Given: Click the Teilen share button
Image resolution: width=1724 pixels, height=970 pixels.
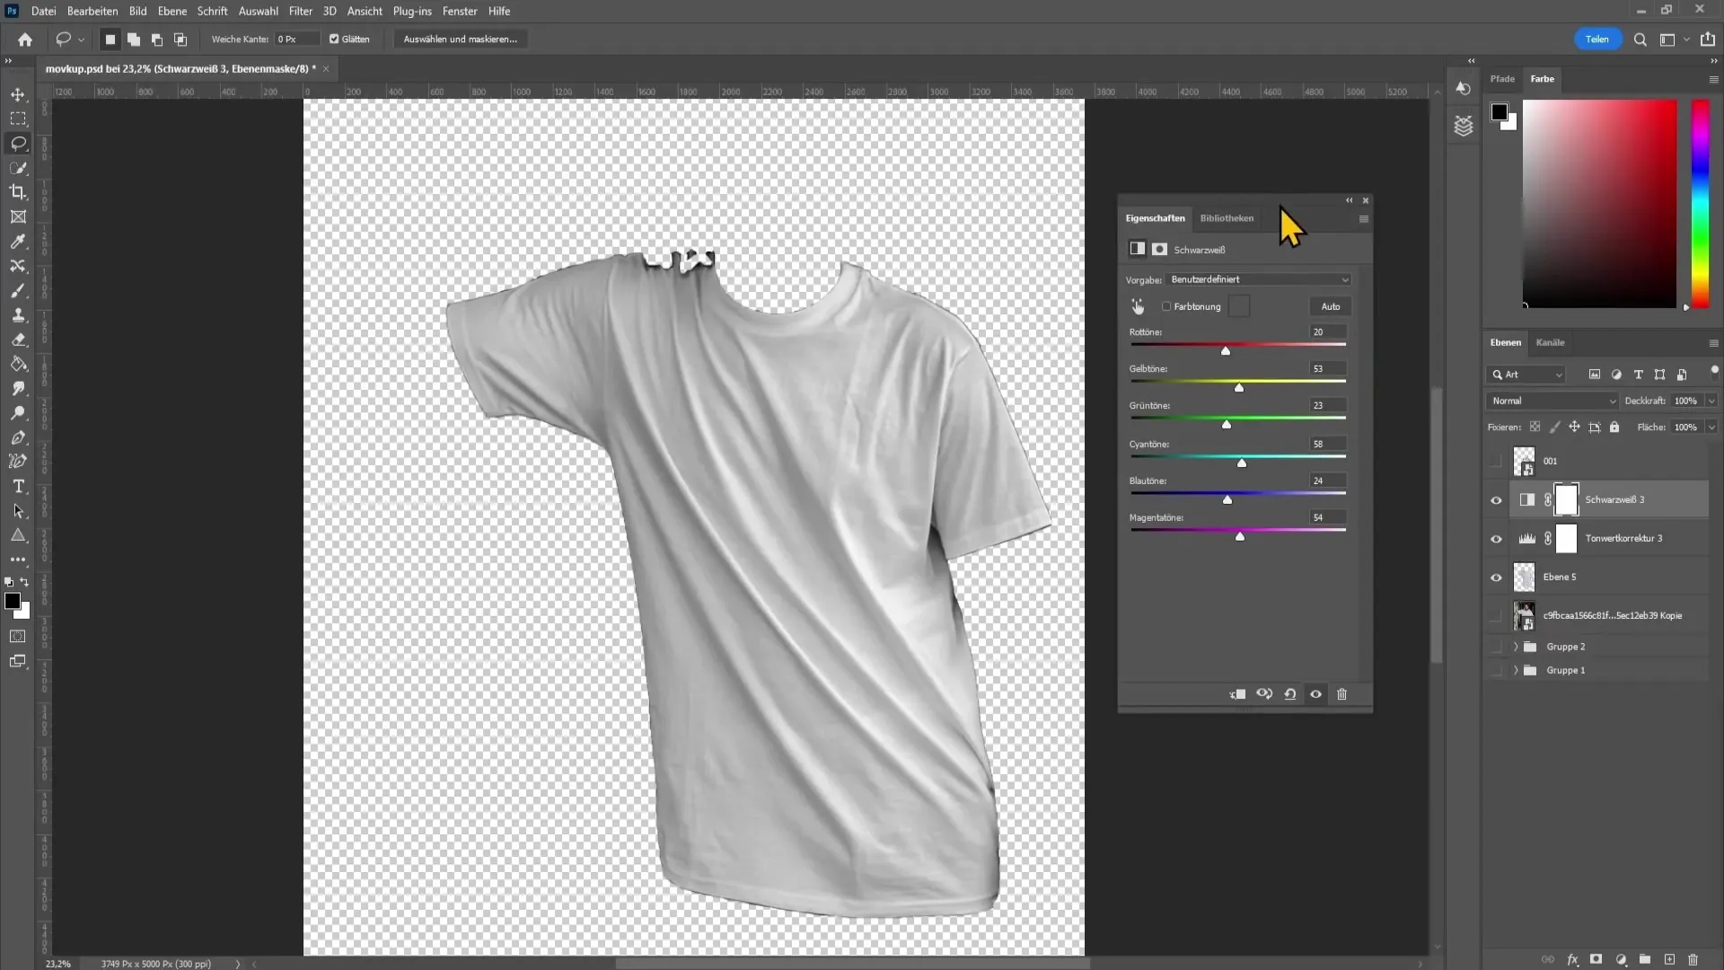Looking at the screenshot, I should click(x=1596, y=40).
